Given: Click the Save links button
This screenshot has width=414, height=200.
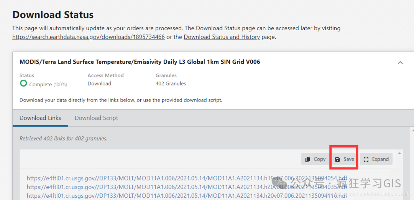Looking at the screenshot, I should (x=344, y=159).
